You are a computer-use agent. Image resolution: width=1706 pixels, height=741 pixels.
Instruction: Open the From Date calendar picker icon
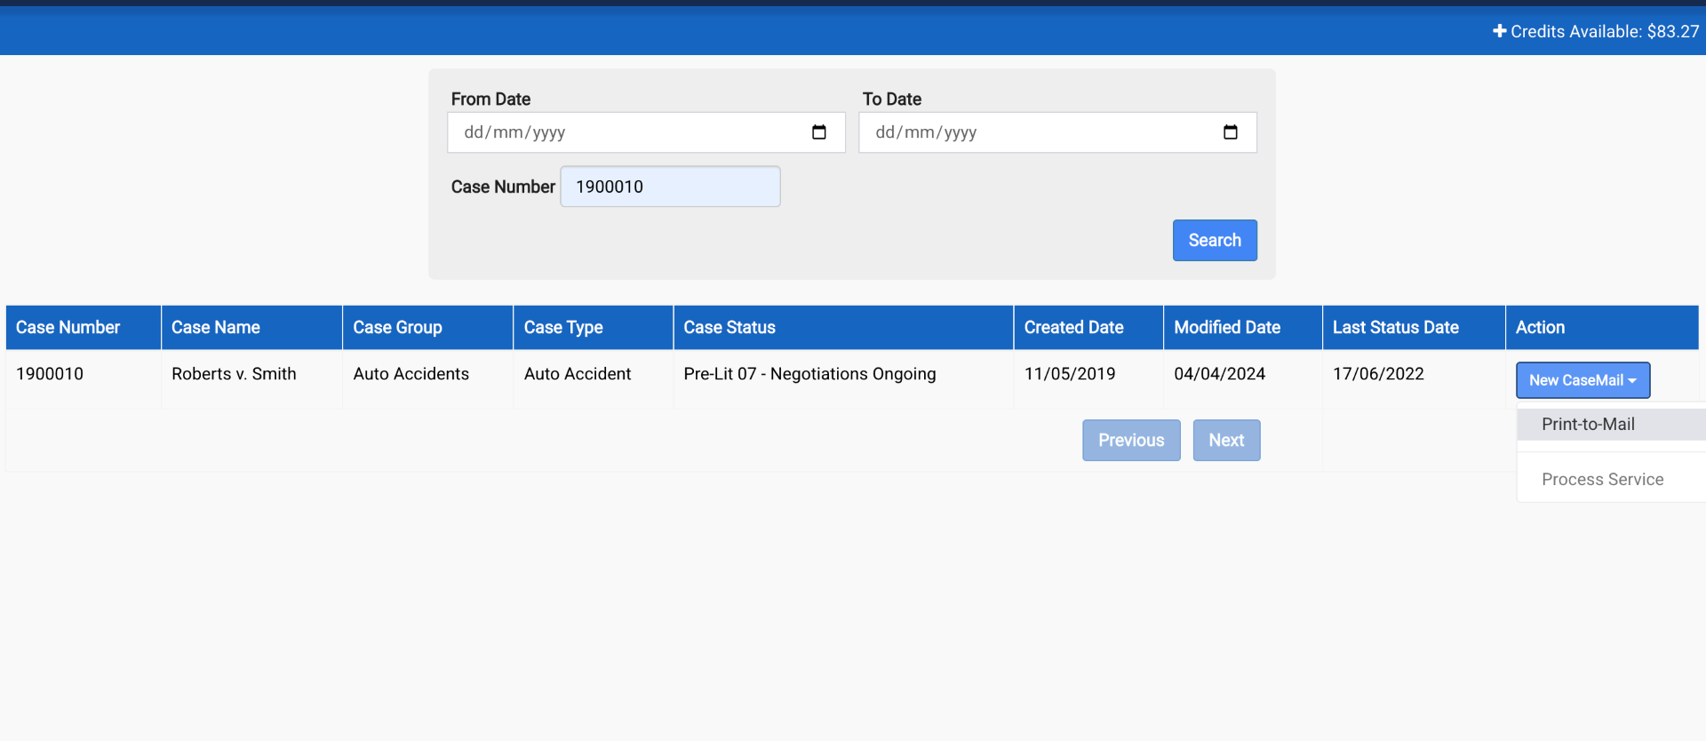[x=818, y=132]
